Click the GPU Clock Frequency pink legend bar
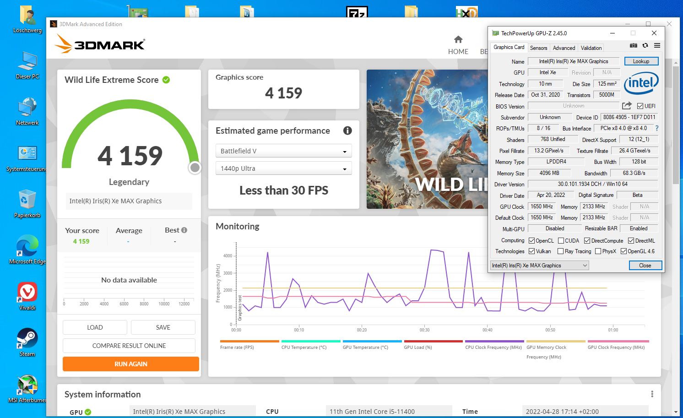The image size is (683, 418). pyautogui.click(x=618, y=342)
